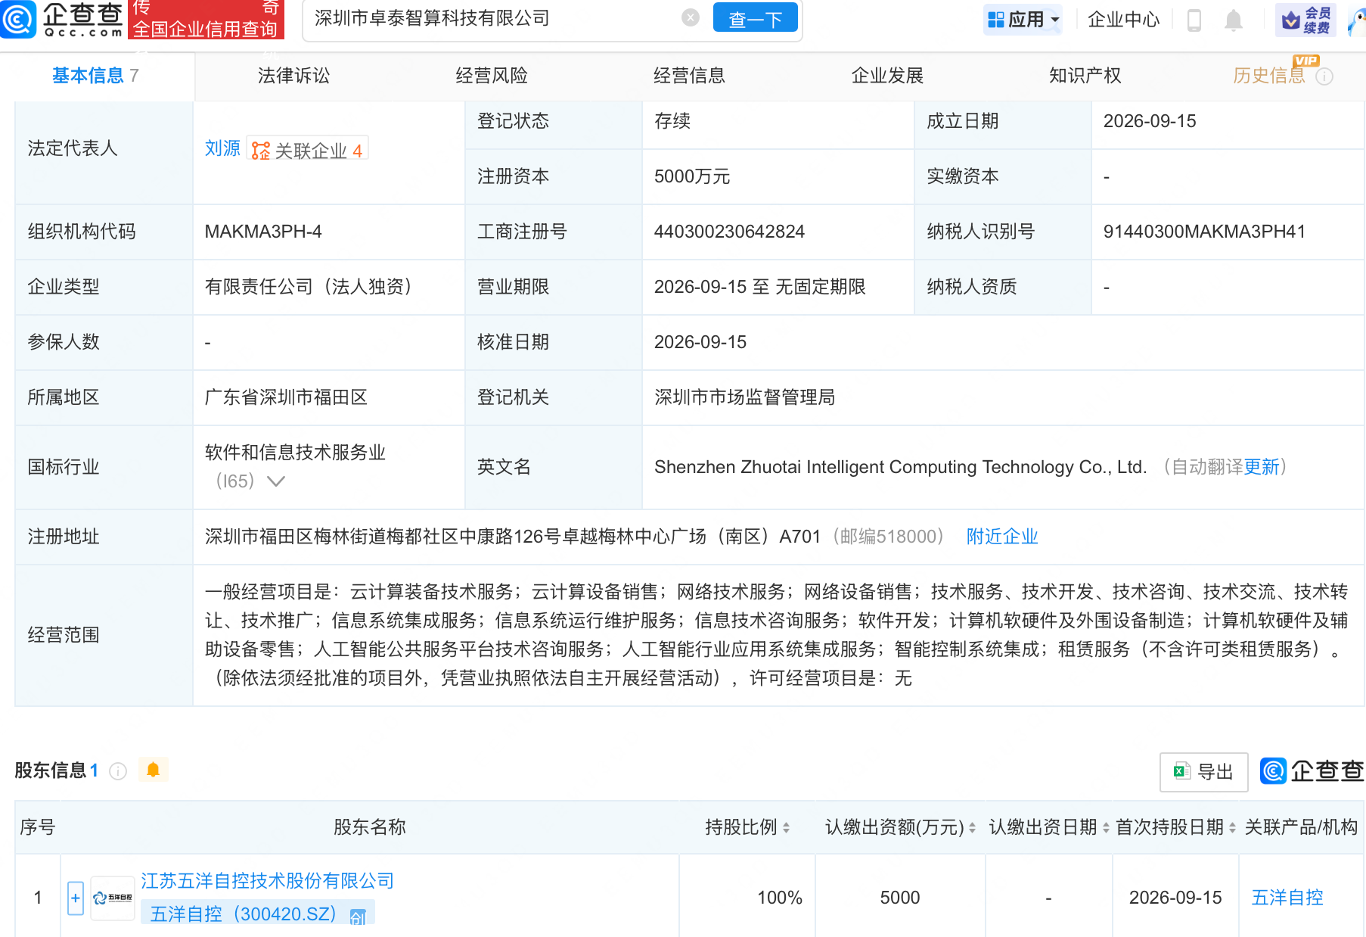1366x937 pixels.
Task: Switch to the 企业发展 tab
Action: [887, 76]
